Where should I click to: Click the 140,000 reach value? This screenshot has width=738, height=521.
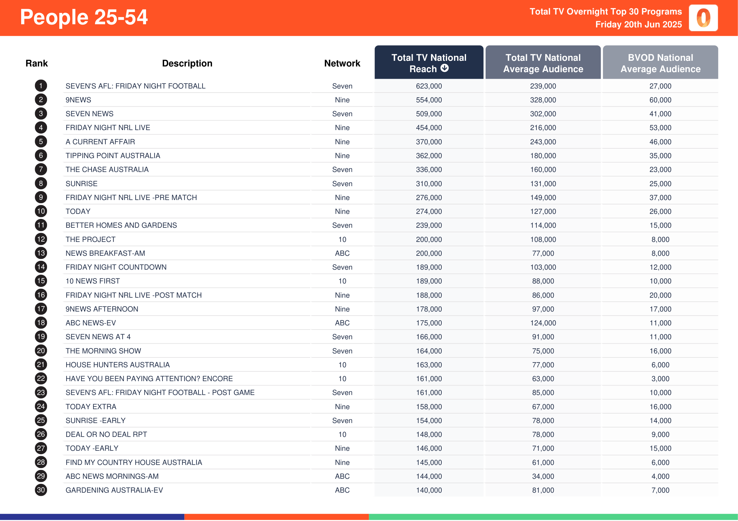429,490
